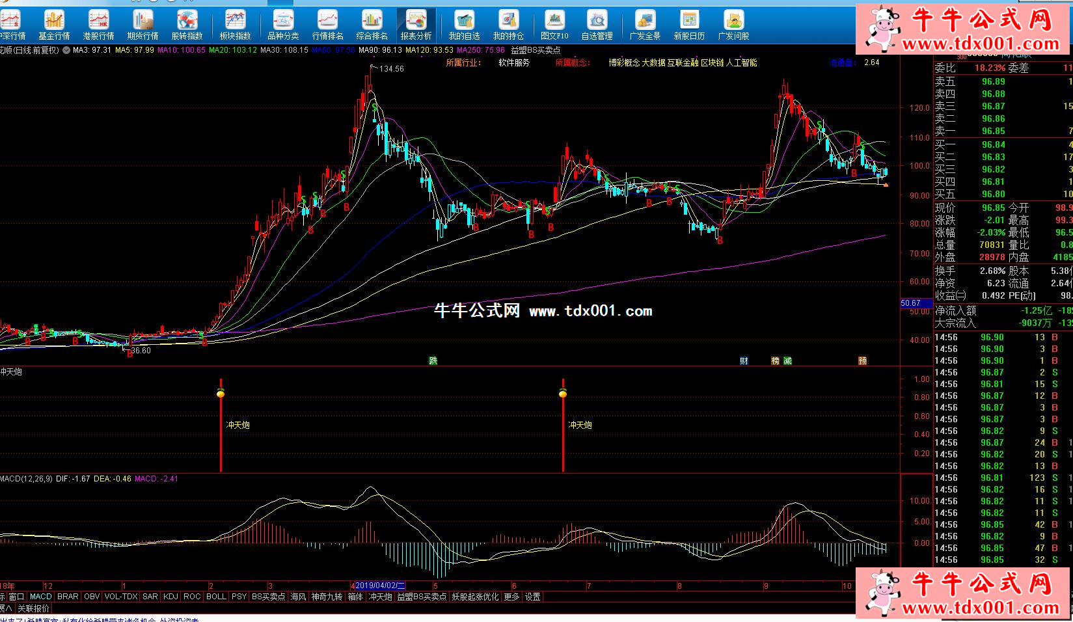Click the tick row with volume 123
1073x622 pixels.
click(x=1003, y=478)
